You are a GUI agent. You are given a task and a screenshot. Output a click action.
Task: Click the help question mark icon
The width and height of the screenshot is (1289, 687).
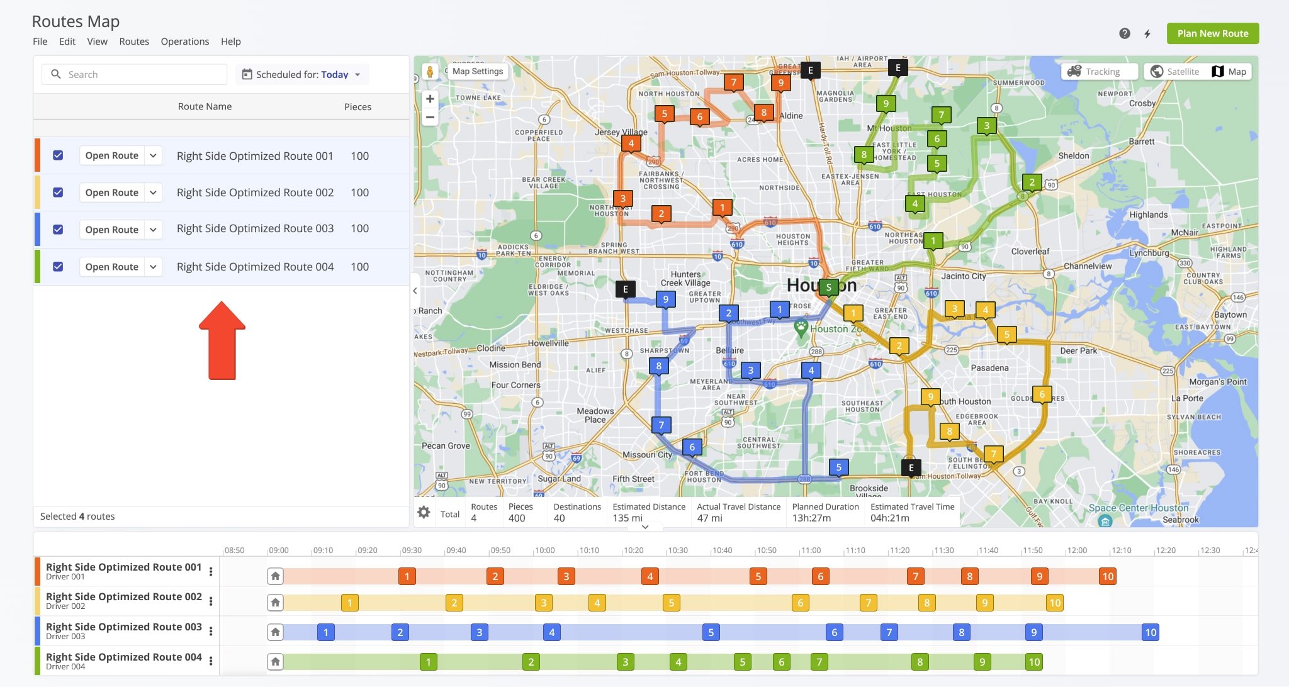coord(1123,33)
